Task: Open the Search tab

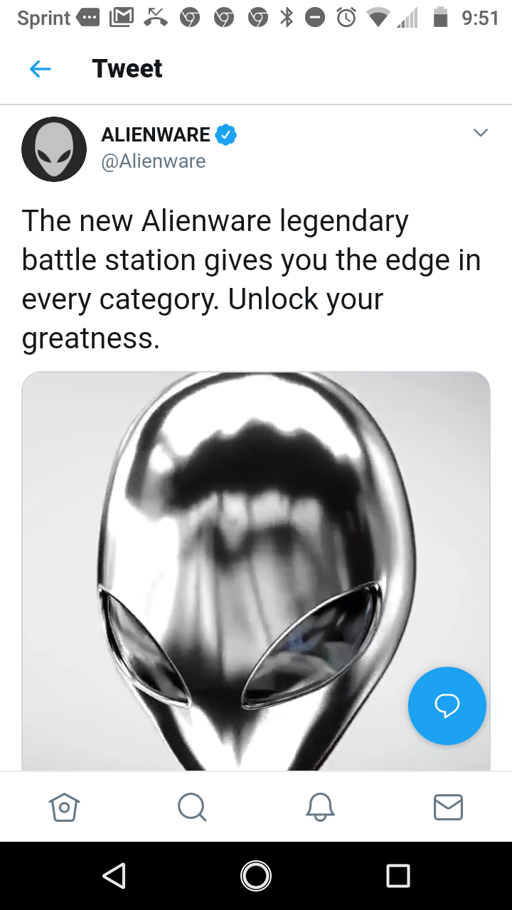Action: tap(192, 807)
